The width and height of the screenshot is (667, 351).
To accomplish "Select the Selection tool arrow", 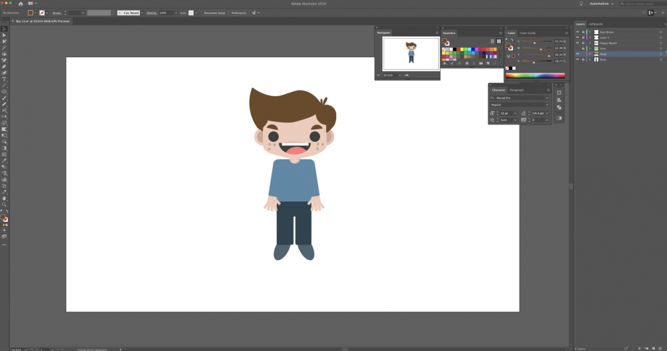I will (4, 29).
